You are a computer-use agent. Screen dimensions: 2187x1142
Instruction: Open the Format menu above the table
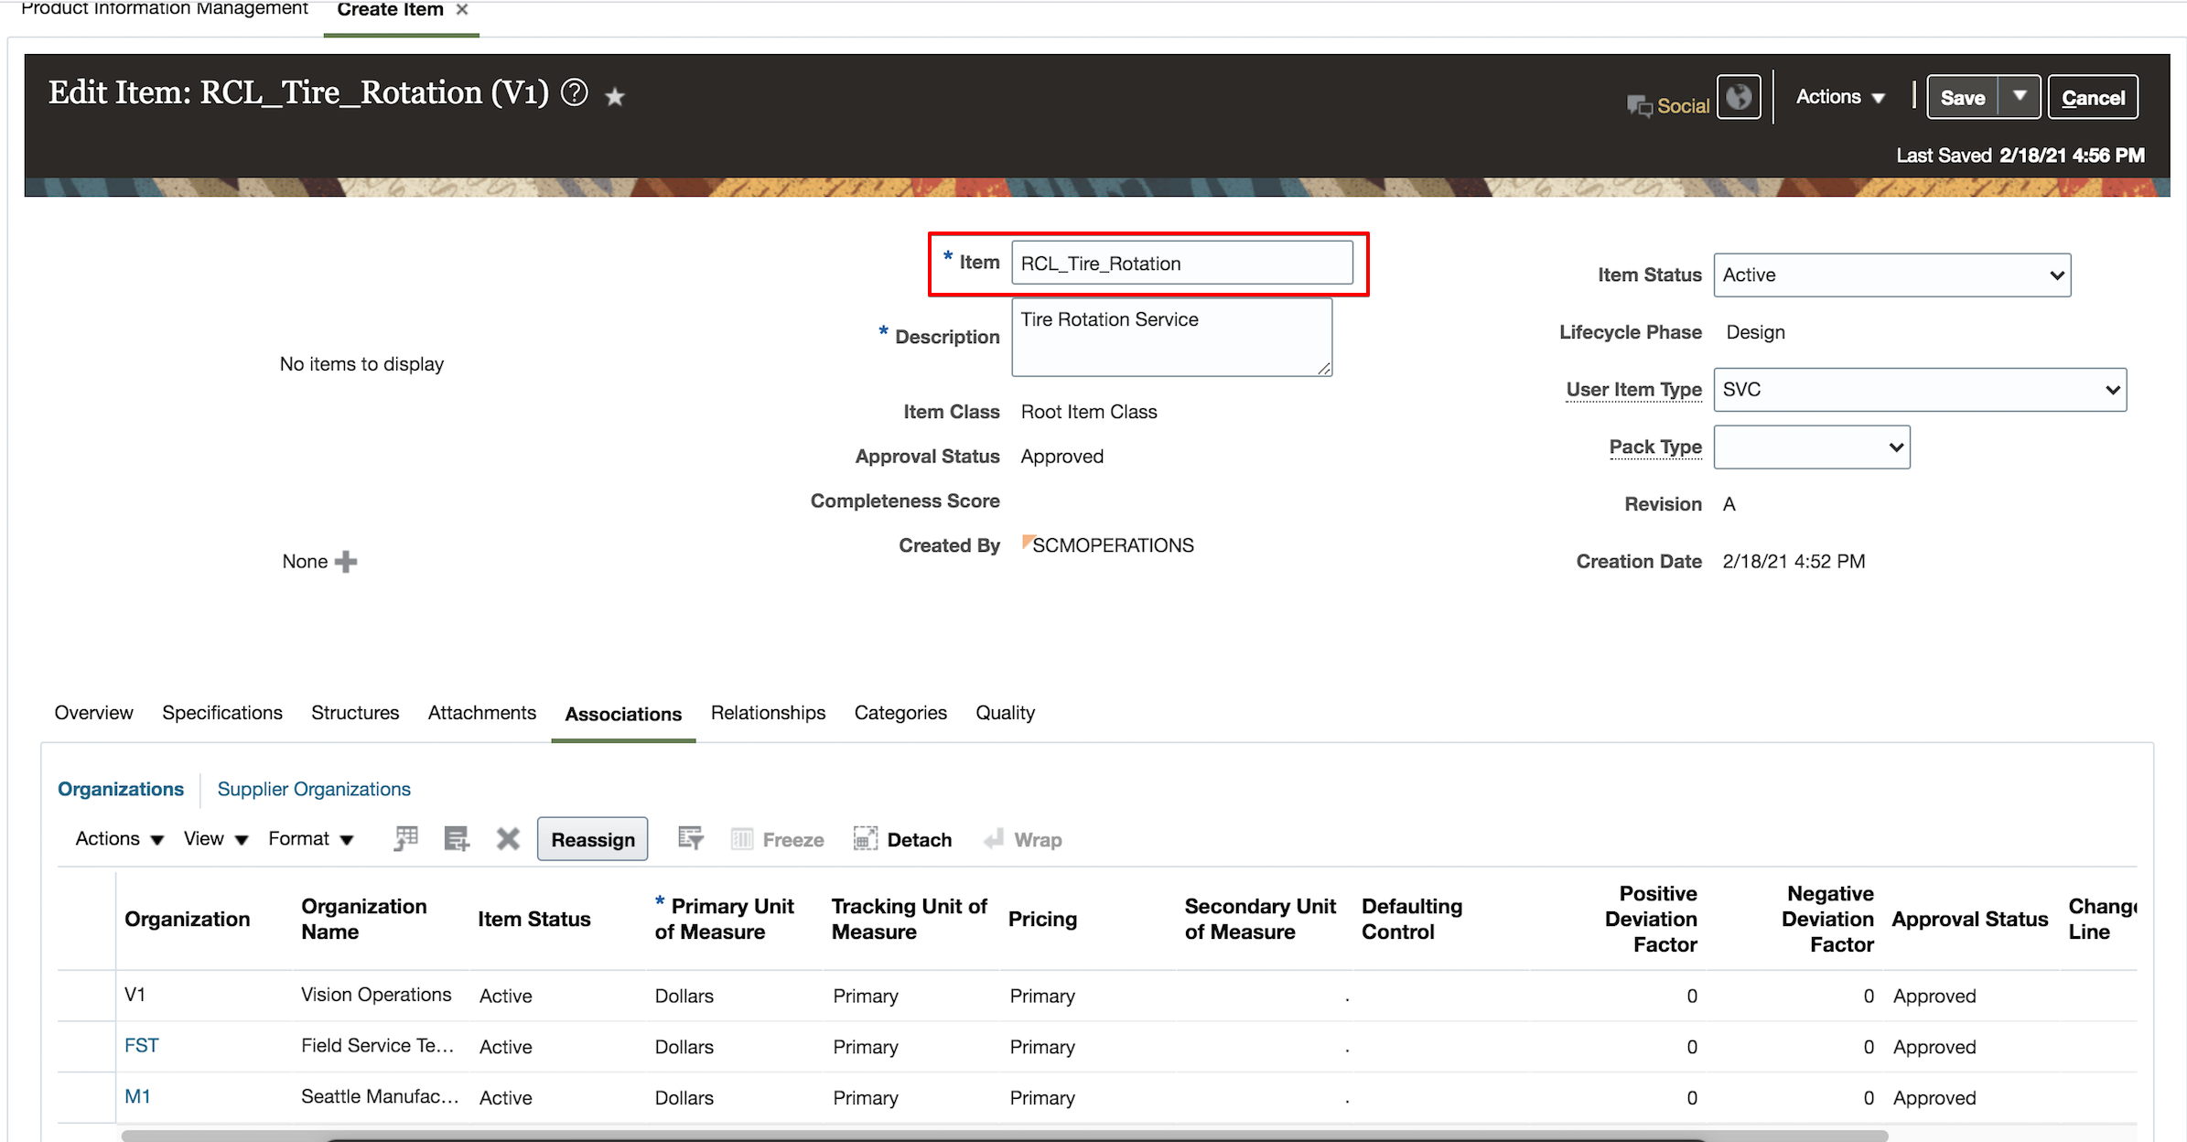pos(310,838)
